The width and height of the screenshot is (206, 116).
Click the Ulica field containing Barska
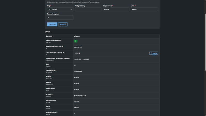point(144,9)
